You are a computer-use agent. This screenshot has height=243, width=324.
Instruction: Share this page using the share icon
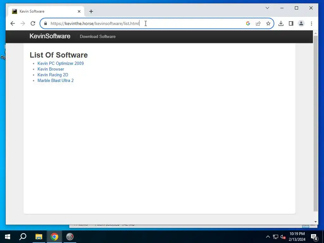pos(258,23)
